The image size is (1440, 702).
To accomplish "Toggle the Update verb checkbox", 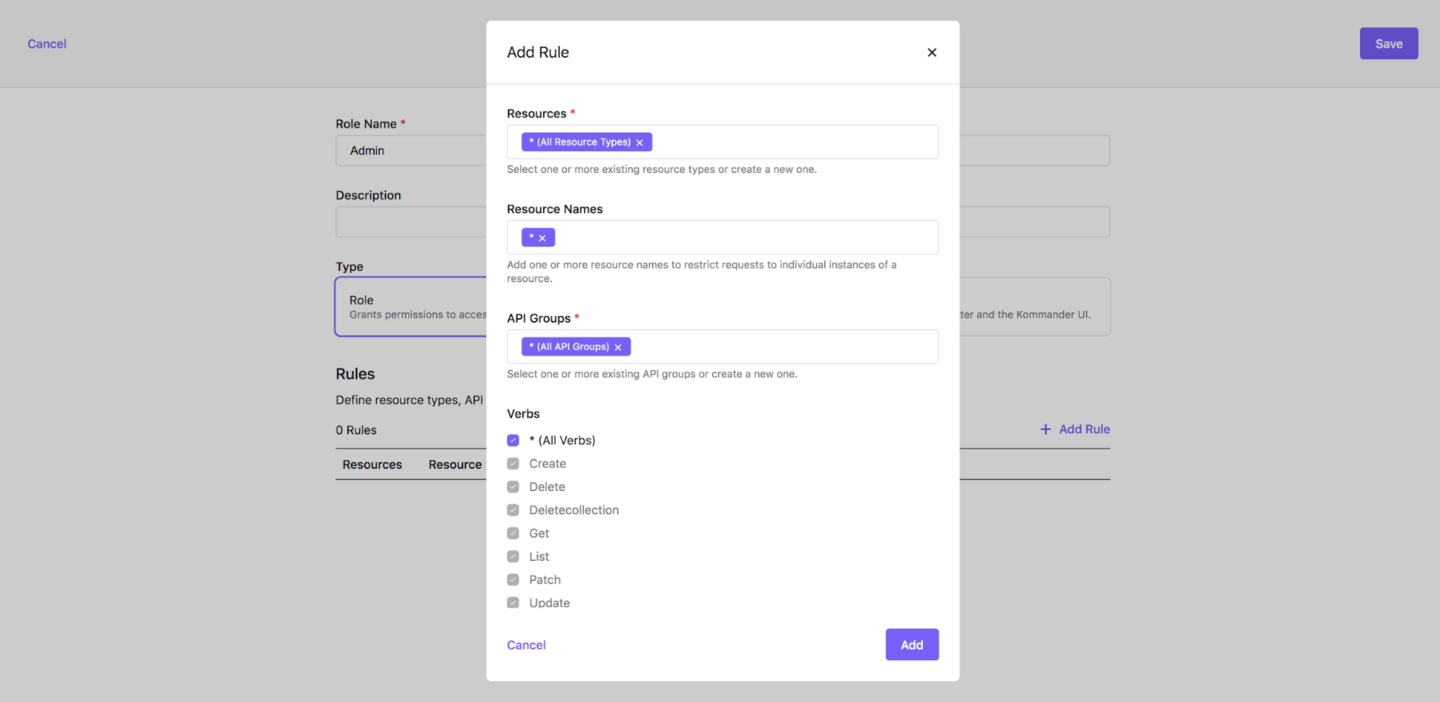I will click(513, 603).
